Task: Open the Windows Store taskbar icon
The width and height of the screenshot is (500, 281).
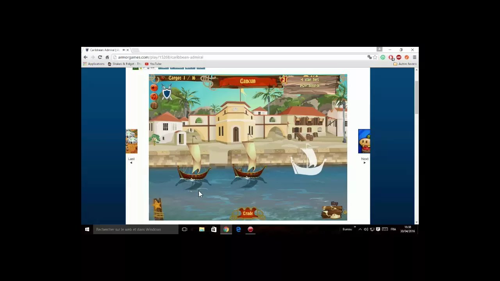Action: [x=214, y=229]
